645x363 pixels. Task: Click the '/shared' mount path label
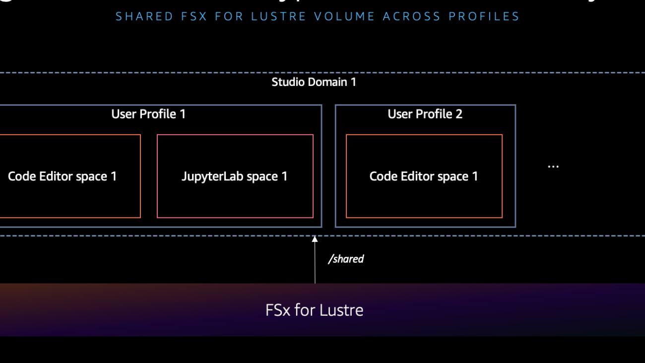(346, 259)
